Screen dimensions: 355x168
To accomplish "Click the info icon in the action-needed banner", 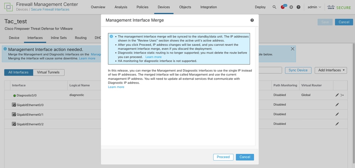I will 5,49.
